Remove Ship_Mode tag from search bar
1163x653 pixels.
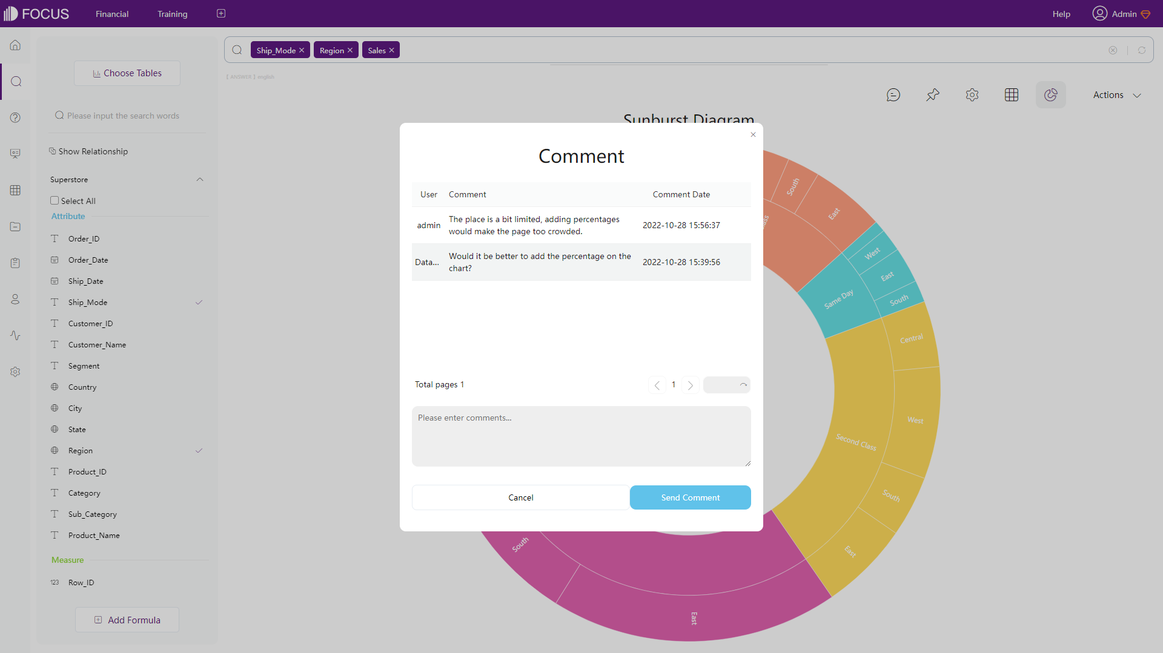coord(302,50)
